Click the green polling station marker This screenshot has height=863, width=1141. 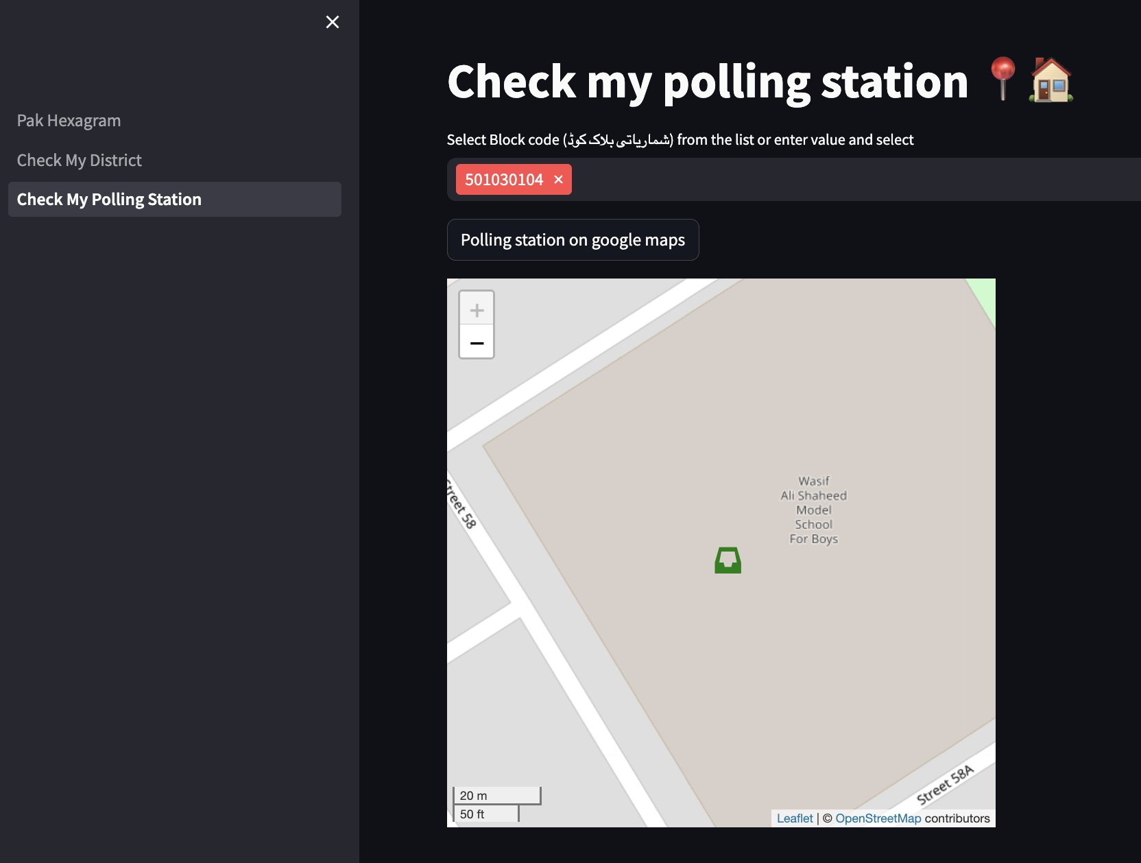click(728, 560)
